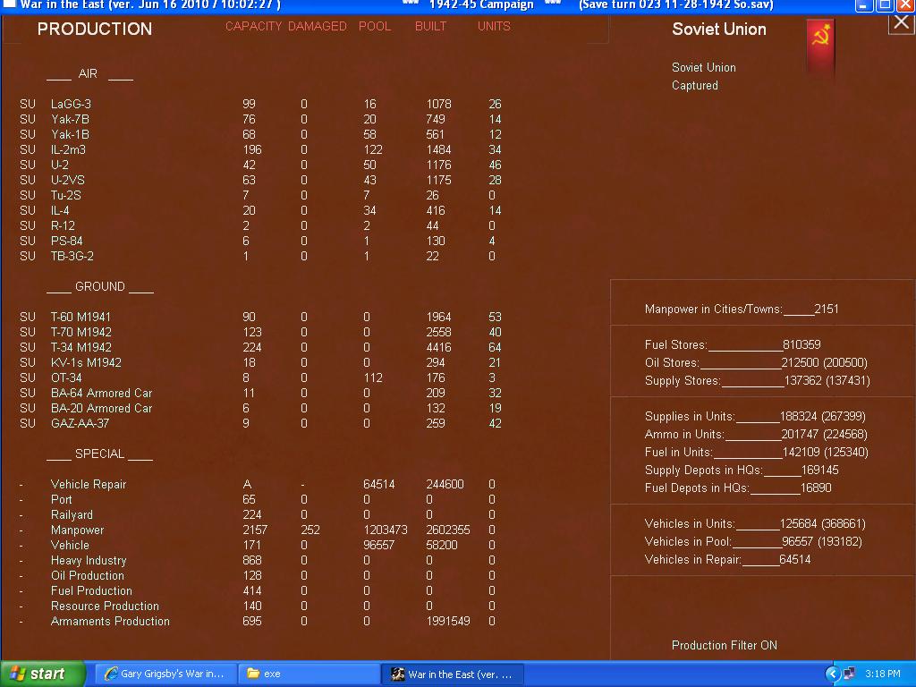Image resolution: width=916 pixels, height=687 pixels.
Task: Select the IL-4 aircraft row
Action: click(260, 210)
